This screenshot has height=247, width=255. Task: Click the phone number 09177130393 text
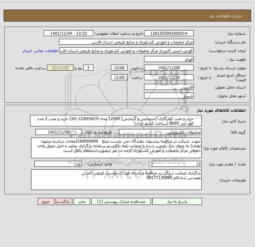(x=159, y=178)
